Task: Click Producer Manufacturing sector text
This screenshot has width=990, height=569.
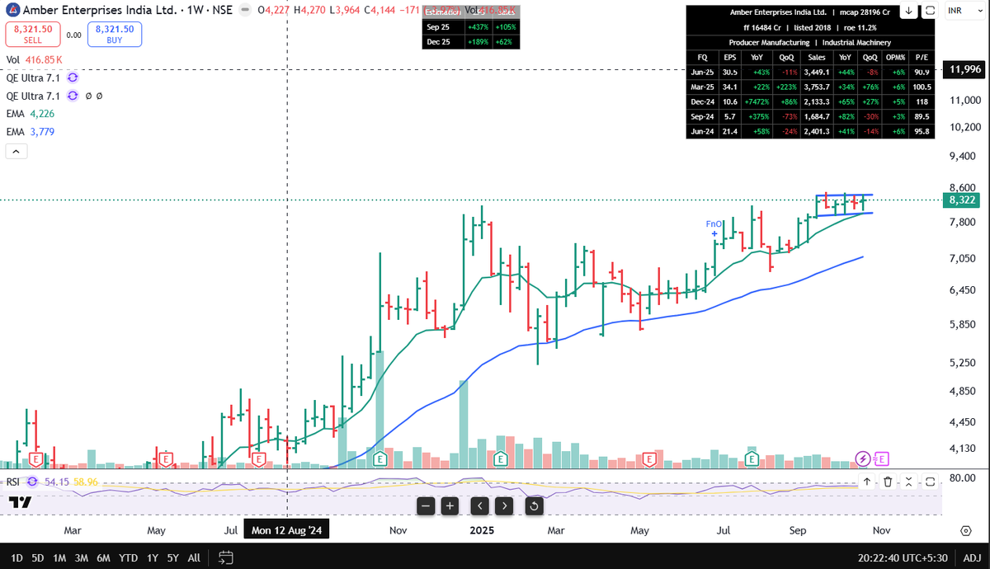Action: point(768,42)
